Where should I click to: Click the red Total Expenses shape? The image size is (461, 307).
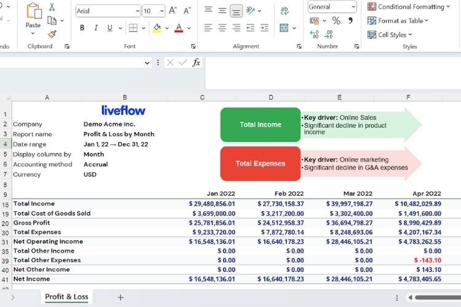(x=261, y=164)
